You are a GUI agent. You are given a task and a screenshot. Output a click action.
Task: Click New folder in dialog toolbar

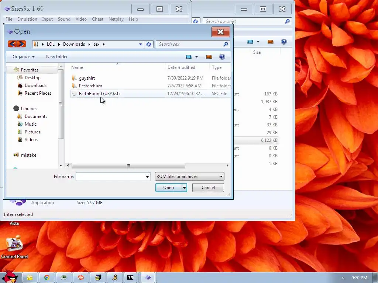(57, 57)
